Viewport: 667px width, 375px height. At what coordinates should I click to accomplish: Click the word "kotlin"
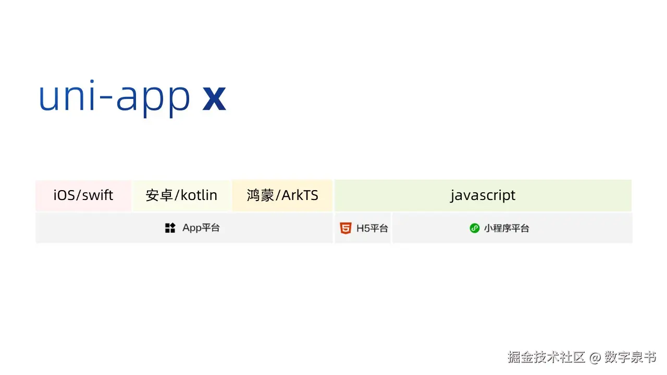(199, 195)
